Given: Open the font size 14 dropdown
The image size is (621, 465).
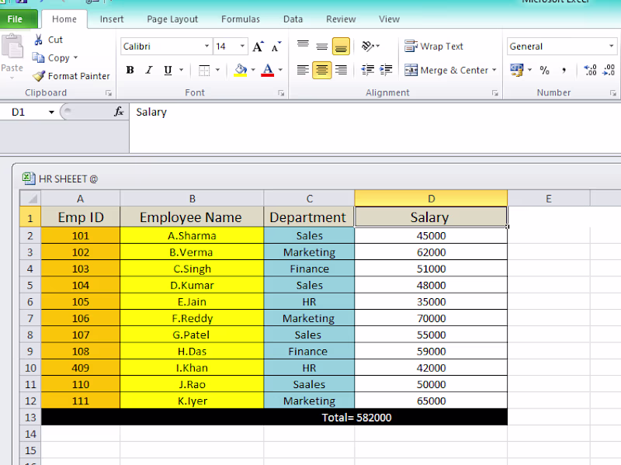Looking at the screenshot, I should pyautogui.click(x=242, y=47).
